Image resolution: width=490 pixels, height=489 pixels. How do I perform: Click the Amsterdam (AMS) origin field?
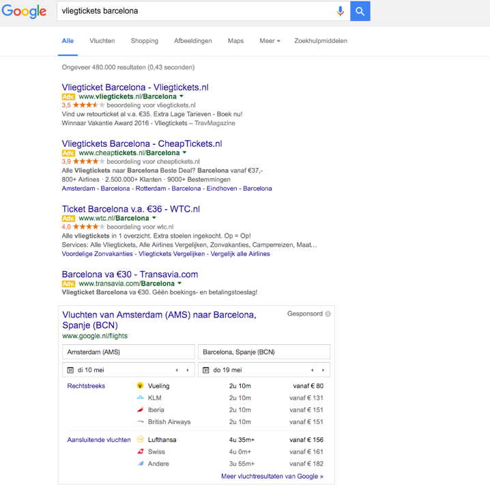[x=128, y=352]
